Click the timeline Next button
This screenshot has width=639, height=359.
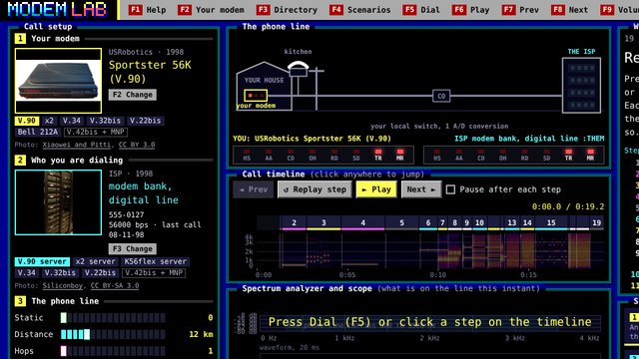pos(421,189)
